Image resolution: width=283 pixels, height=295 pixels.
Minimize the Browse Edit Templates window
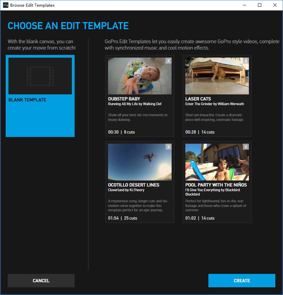click(245, 5)
